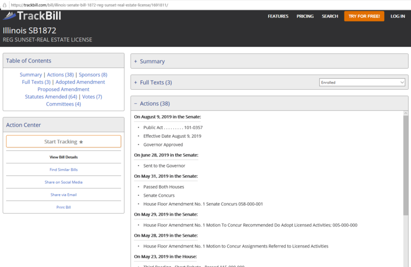Open the Proposed Amendment link
411x267 pixels.
tap(63, 90)
